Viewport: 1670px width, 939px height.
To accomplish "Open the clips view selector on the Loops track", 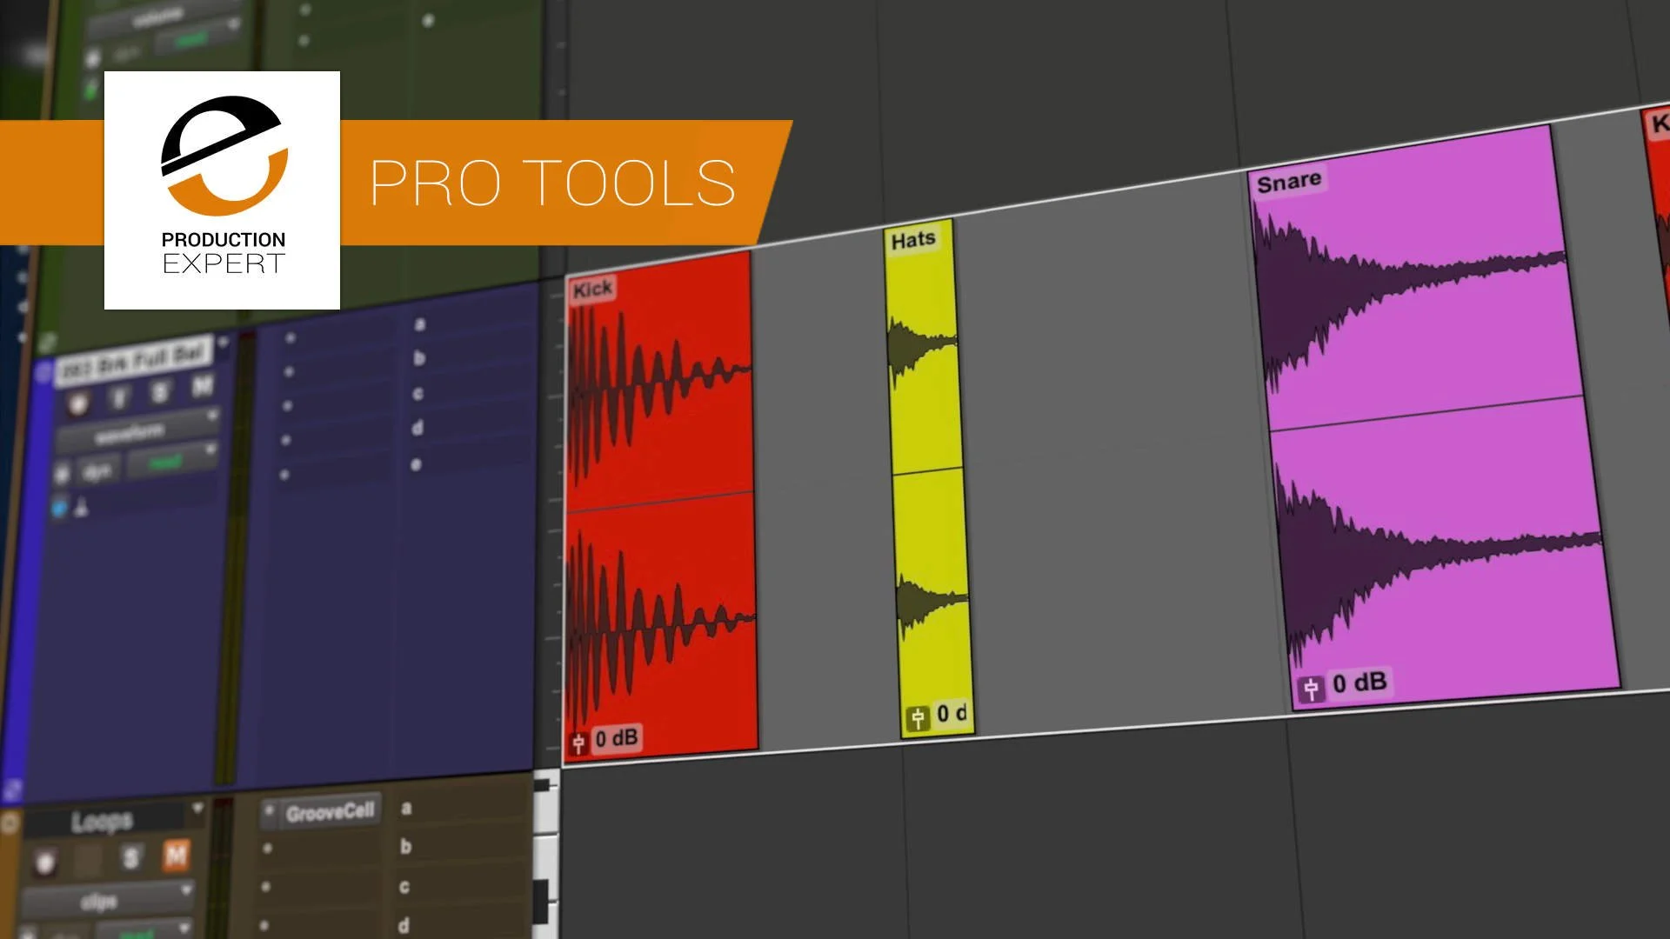I will [x=100, y=902].
